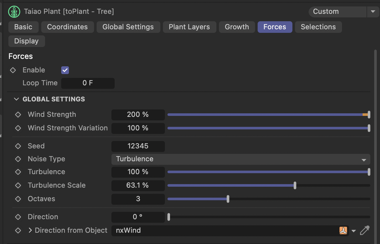Click the Octaves slider handle
The height and width of the screenshot is (244, 380).
click(228, 199)
